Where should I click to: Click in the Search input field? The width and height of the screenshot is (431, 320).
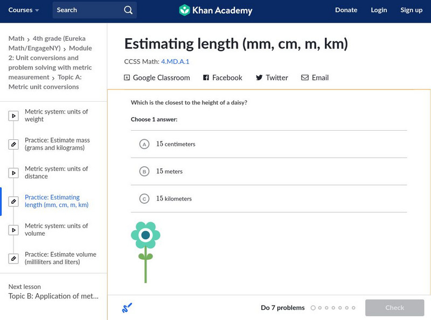(x=86, y=10)
